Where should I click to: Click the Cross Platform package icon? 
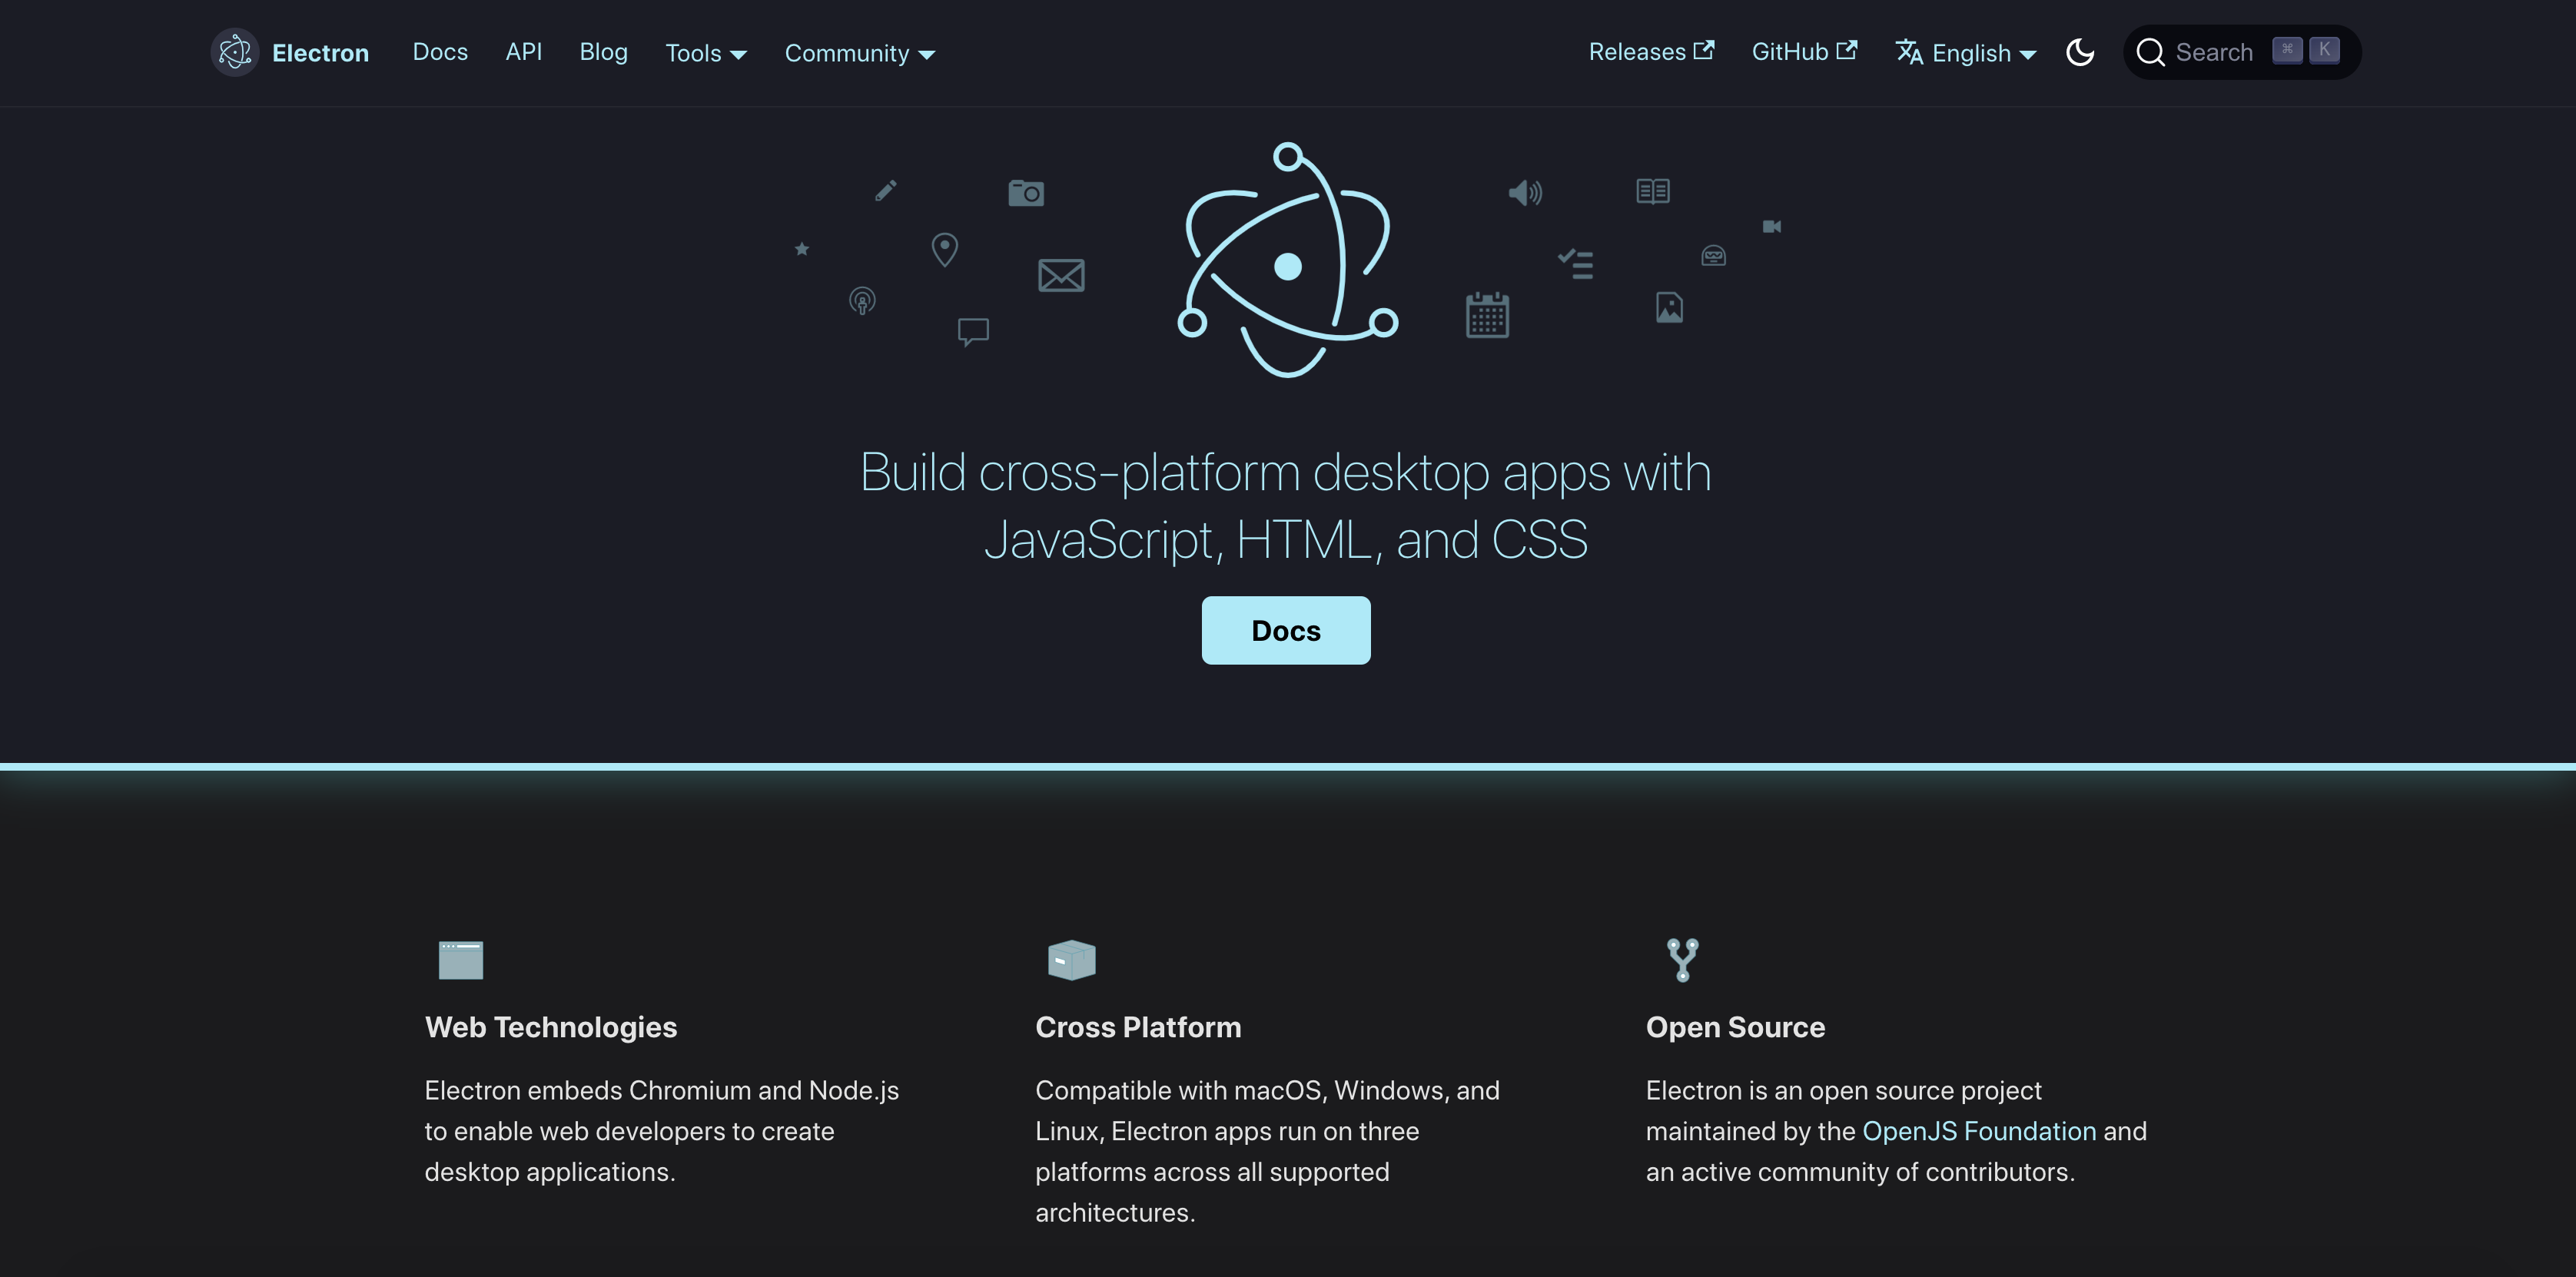pos(1071,960)
